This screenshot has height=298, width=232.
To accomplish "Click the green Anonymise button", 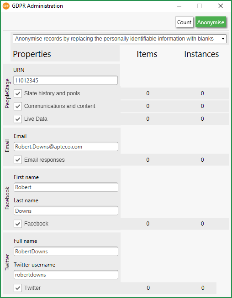I will point(211,22).
